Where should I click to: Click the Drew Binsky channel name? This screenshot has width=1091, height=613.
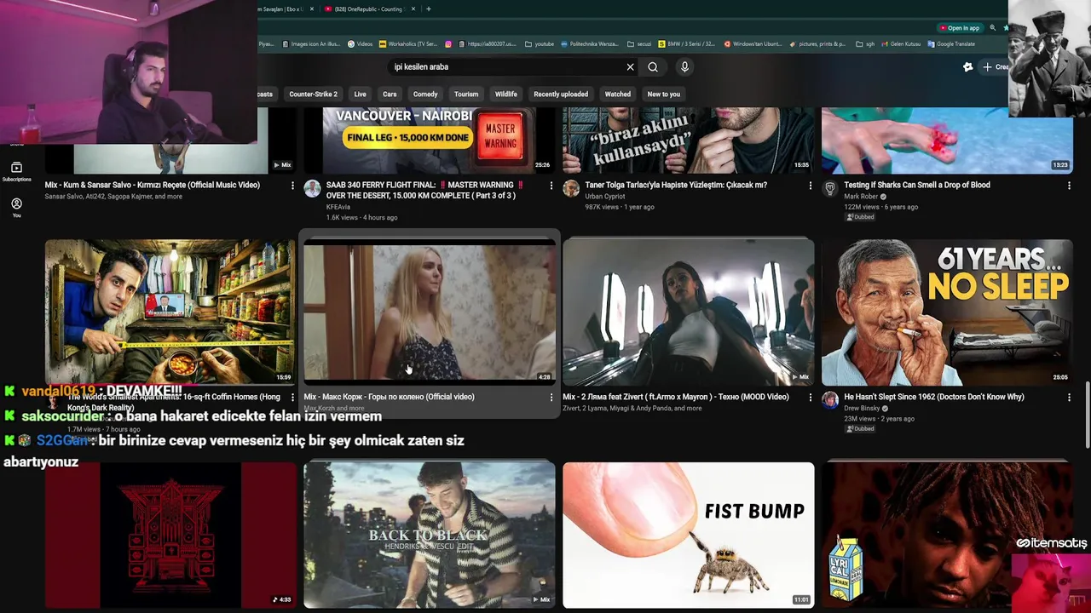click(x=862, y=409)
